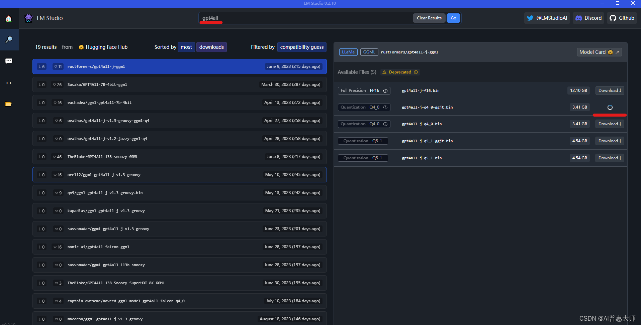Select qm9/ggml-gpt4all-j-v1.3-groovy.bin result
This screenshot has width=641, height=325.
pos(180,193)
